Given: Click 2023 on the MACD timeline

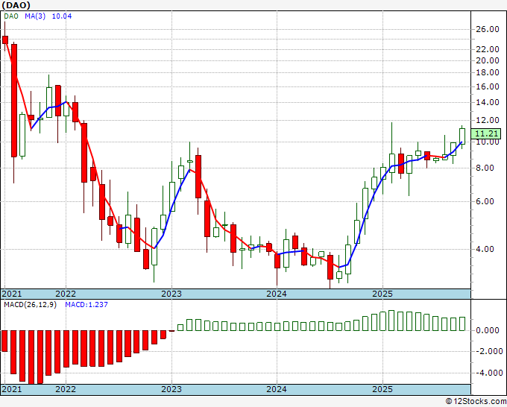Looking at the screenshot, I should (171, 389).
